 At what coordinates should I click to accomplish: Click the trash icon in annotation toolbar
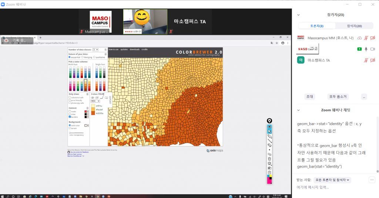point(269,159)
